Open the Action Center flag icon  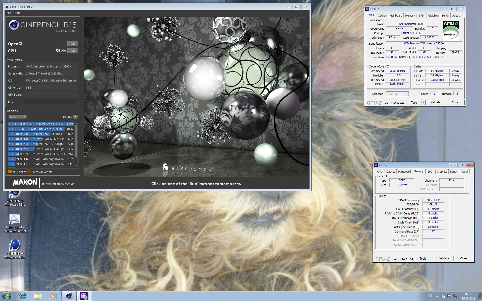tap(449, 296)
